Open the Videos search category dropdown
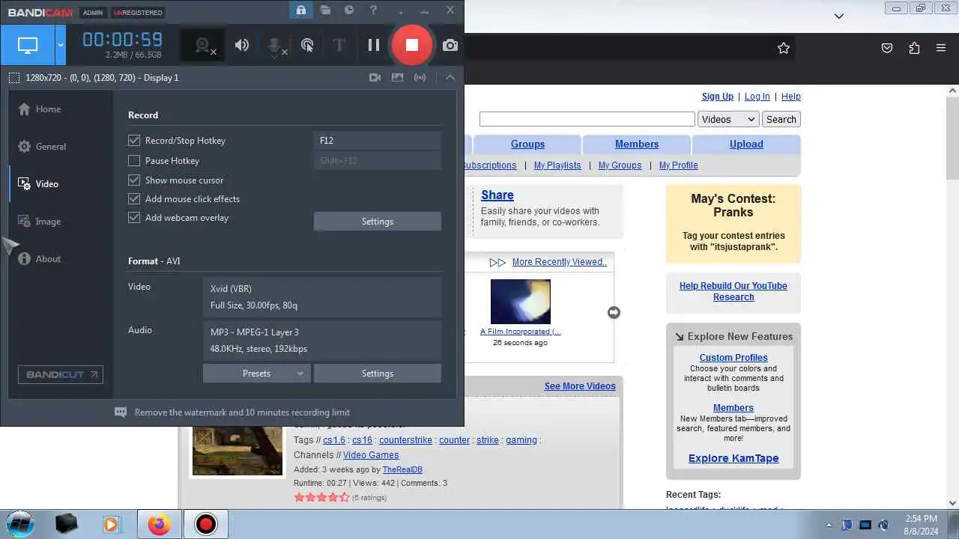959x539 pixels. pos(728,119)
